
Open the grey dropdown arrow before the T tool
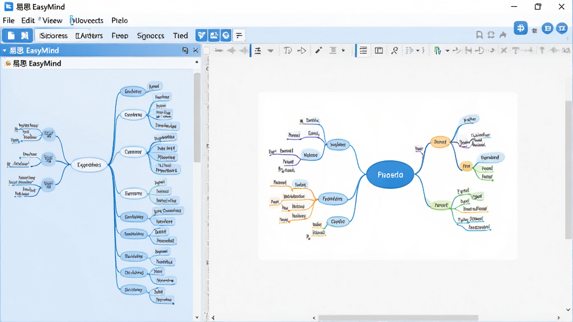pos(270,51)
